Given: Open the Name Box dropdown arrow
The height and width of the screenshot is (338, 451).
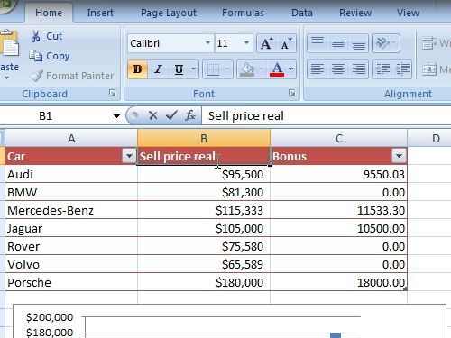Looking at the screenshot, I should pos(116,116).
